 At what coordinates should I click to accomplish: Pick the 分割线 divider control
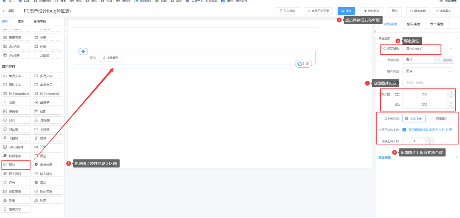click(x=47, y=55)
